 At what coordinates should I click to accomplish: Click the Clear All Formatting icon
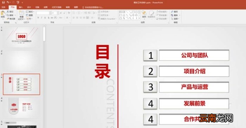69,13
